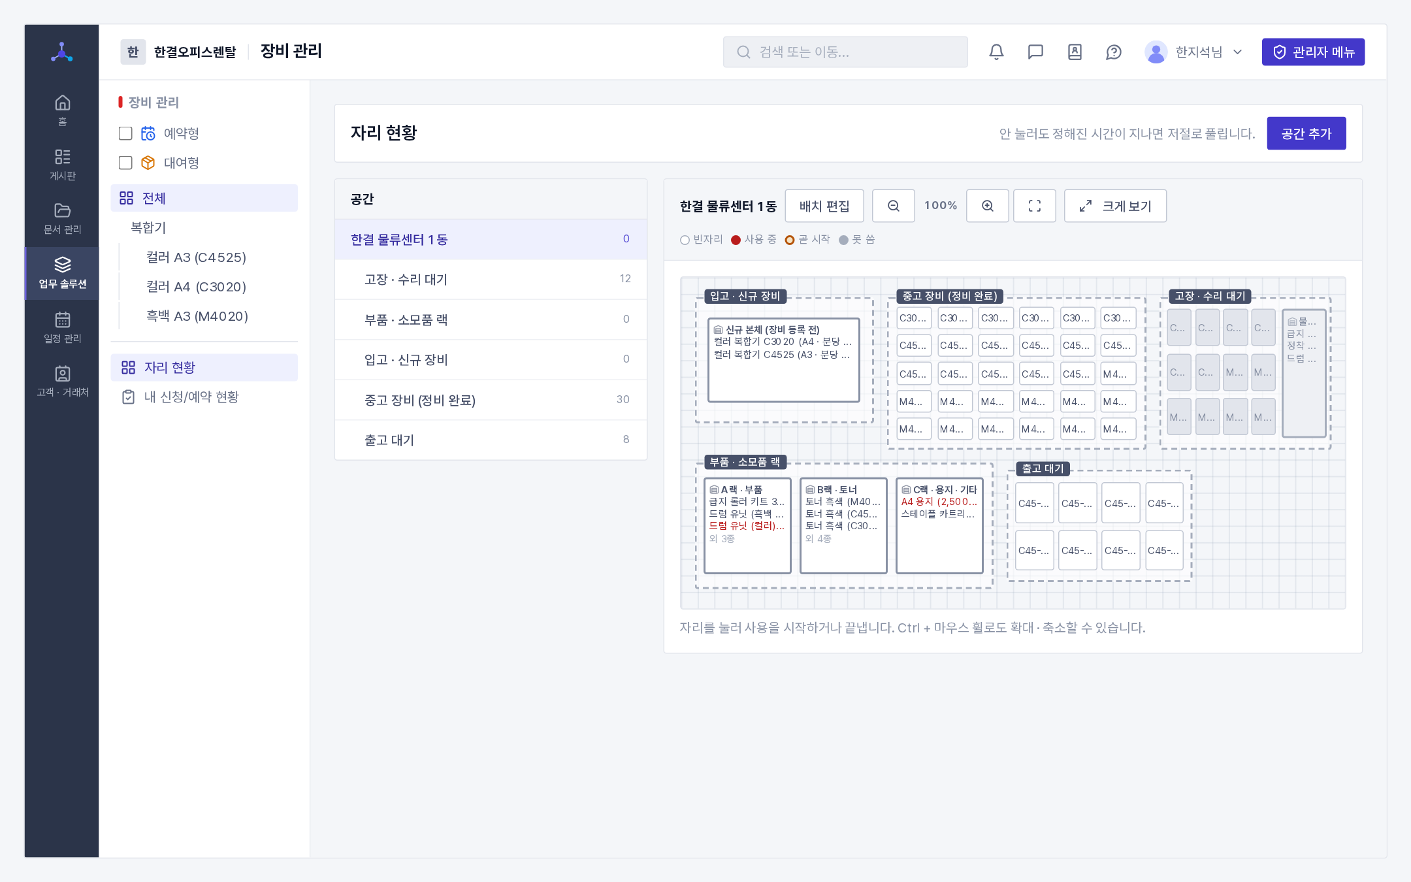
Task: Open the help question bubble icon
Action: click(1114, 52)
